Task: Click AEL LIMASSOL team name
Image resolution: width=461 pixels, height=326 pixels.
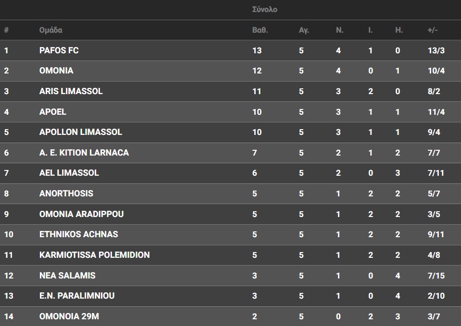Action: point(69,173)
